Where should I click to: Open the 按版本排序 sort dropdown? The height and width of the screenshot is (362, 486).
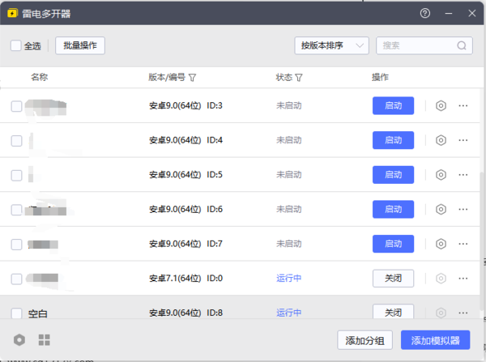tap(331, 45)
